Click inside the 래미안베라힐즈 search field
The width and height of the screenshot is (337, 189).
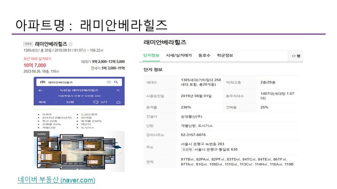[79, 82]
